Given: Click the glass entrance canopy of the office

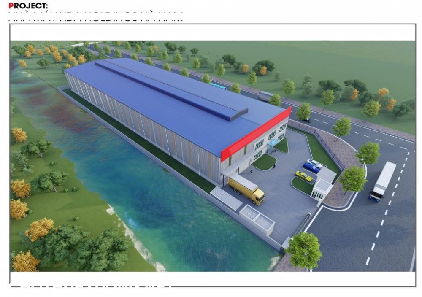Looking at the screenshot, I should [x=273, y=143].
